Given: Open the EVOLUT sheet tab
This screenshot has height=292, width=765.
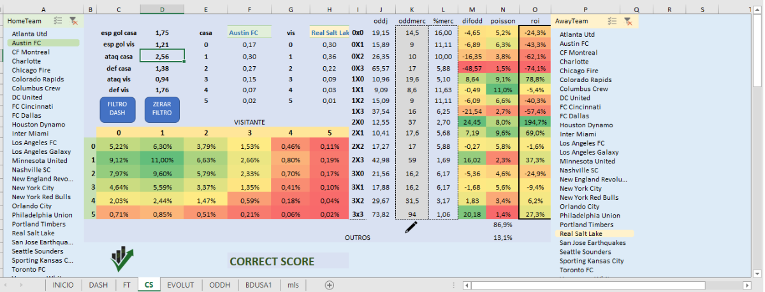Looking at the screenshot, I should pyautogui.click(x=180, y=285).
